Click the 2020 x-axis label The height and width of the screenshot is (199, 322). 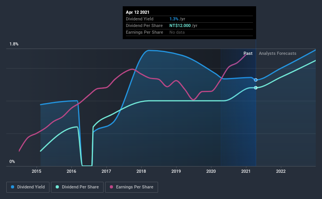coord(211,171)
